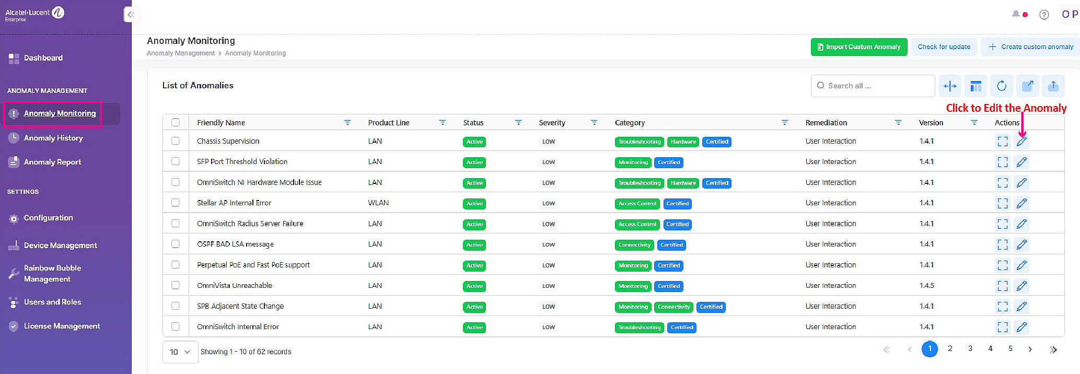Open the page size dropdown showing 10
This screenshot has height=374, width=1080.
tap(180, 352)
